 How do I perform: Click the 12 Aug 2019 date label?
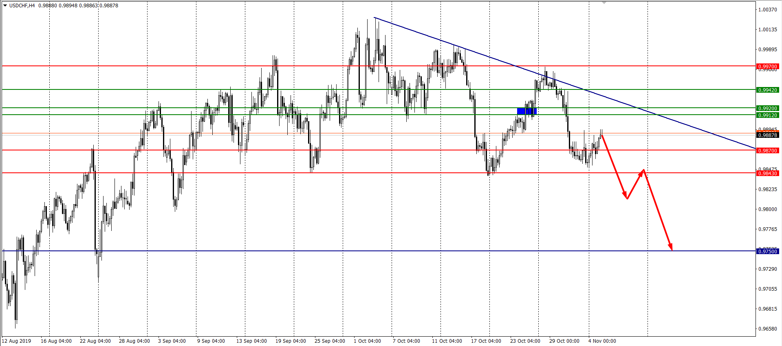point(17,341)
